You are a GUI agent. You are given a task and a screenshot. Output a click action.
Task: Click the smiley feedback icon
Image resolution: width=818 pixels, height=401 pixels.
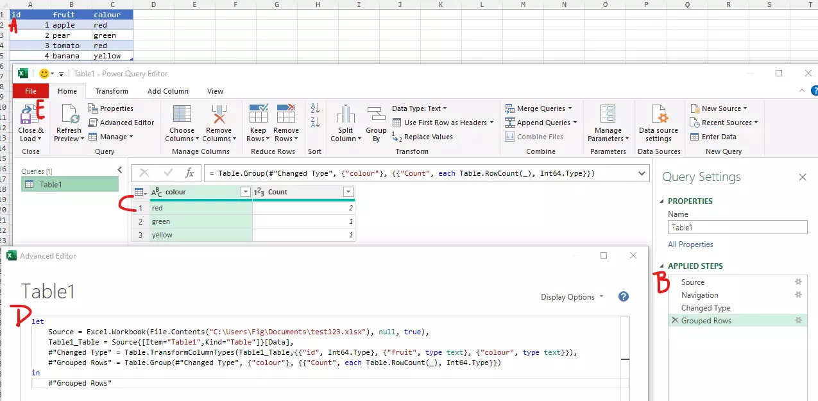[x=44, y=73]
